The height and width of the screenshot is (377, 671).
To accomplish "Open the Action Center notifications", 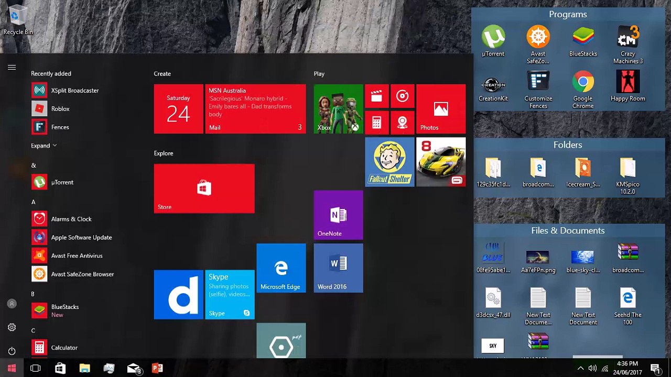I will pos(655,369).
